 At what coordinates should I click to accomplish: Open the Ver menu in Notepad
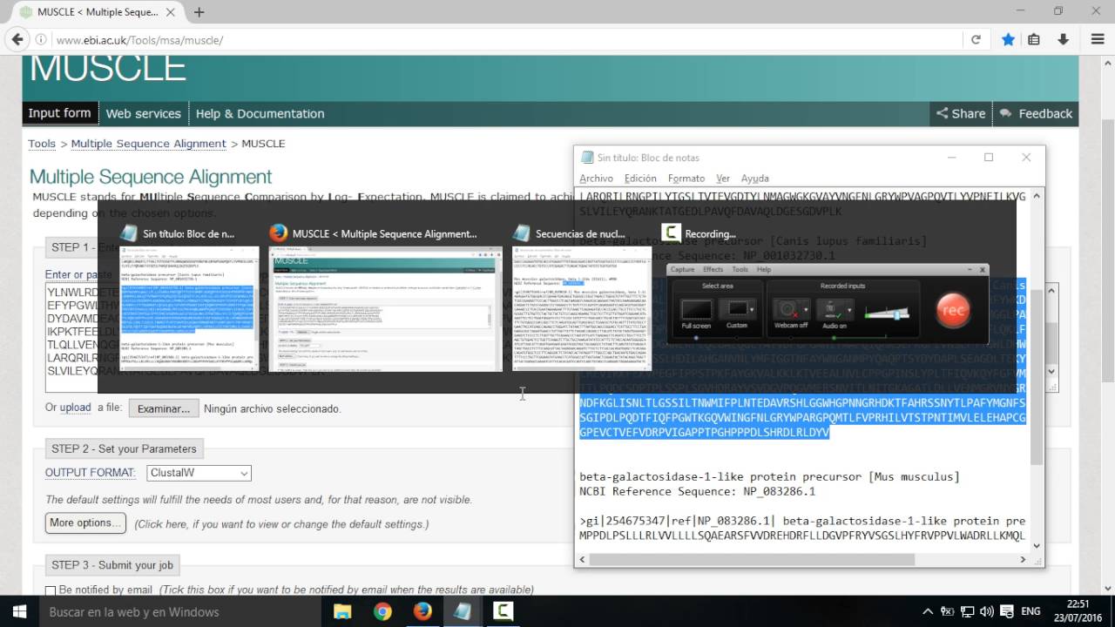(x=723, y=179)
